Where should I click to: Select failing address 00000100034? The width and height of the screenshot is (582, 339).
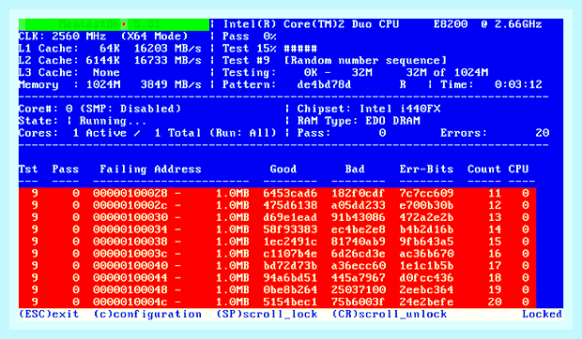tap(130, 229)
